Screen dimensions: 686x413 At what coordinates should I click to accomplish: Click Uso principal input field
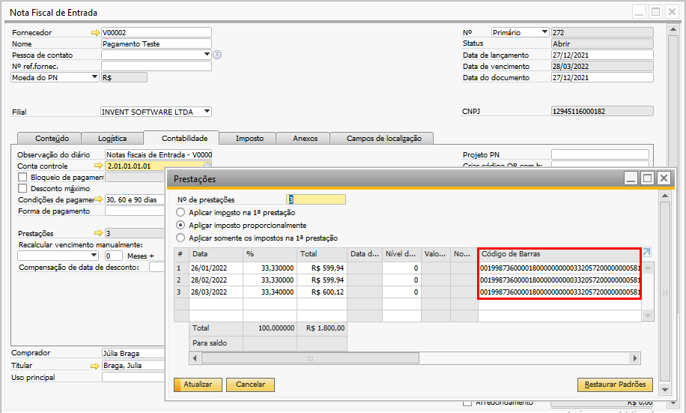pyautogui.click(x=133, y=378)
